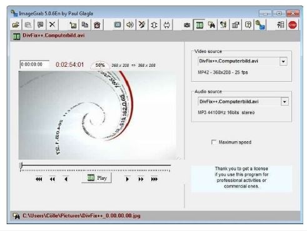Click the crop frame toolbar icon

[73, 25]
